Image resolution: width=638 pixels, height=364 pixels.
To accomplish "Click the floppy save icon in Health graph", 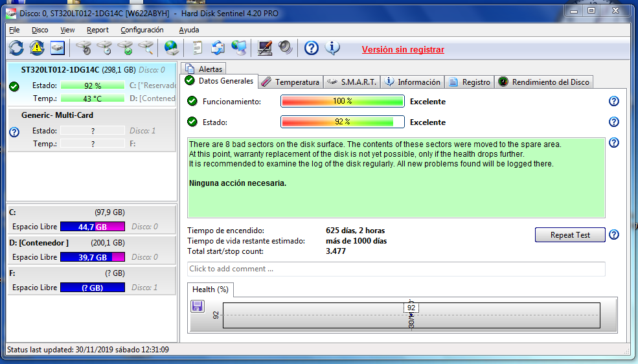I will pos(198,306).
